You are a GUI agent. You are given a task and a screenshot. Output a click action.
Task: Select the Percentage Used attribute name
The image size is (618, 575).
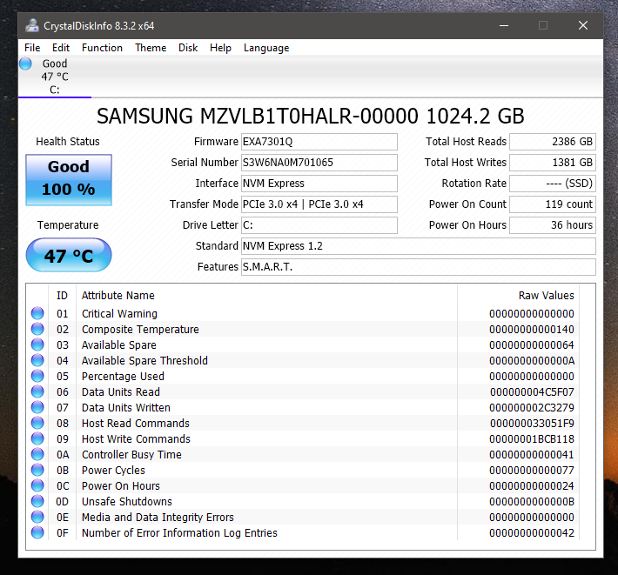[x=123, y=376]
